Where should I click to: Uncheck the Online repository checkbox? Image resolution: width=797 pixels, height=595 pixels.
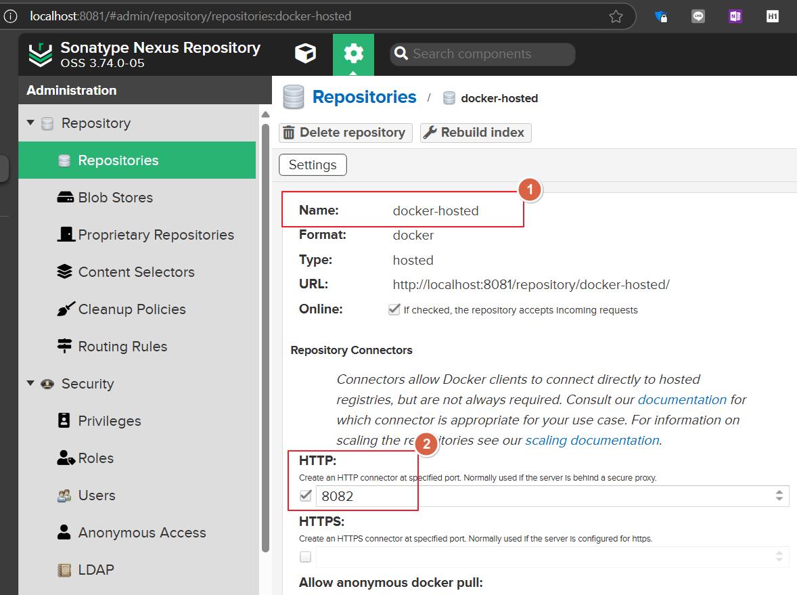pyautogui.click(x=394, y=309)
